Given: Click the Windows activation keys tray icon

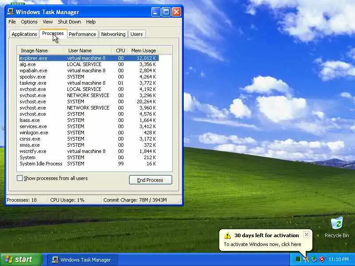Looking at the screenshot, I should [306, 259].
